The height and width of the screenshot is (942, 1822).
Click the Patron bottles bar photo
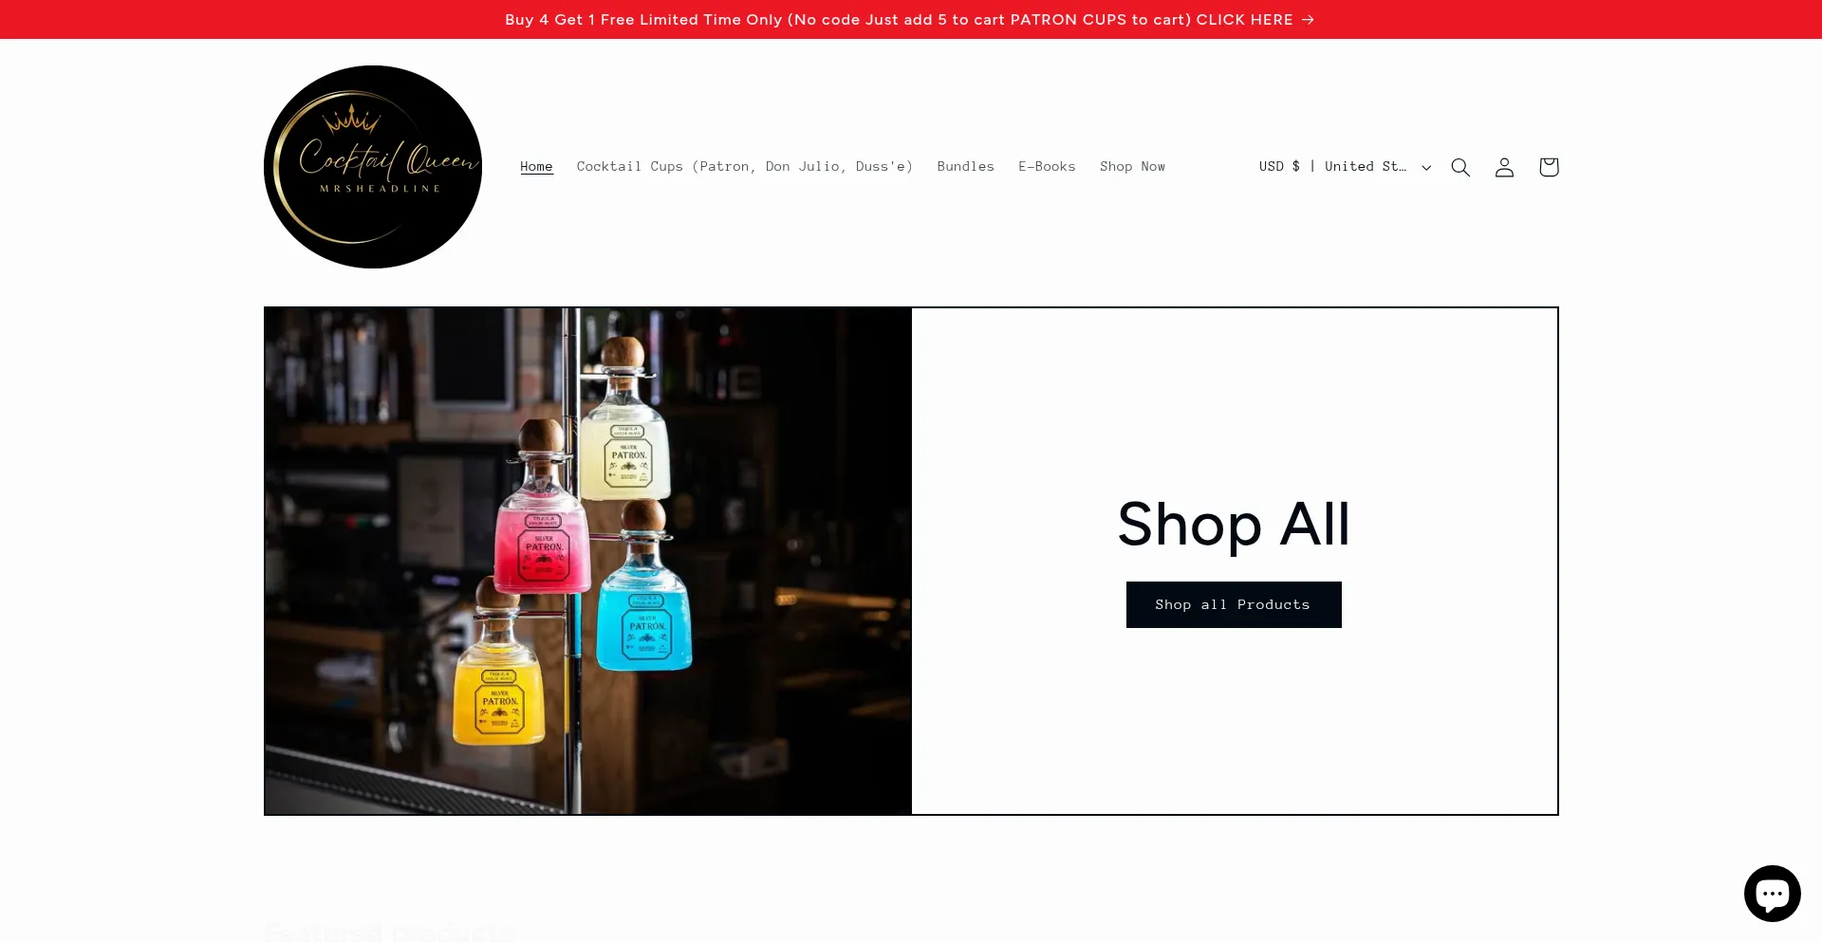(x=588, y=561)
